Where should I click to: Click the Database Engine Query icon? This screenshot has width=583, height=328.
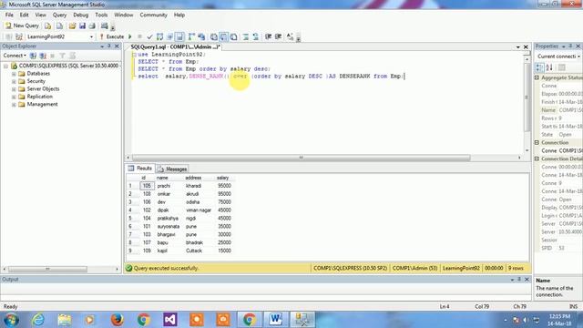47,26
